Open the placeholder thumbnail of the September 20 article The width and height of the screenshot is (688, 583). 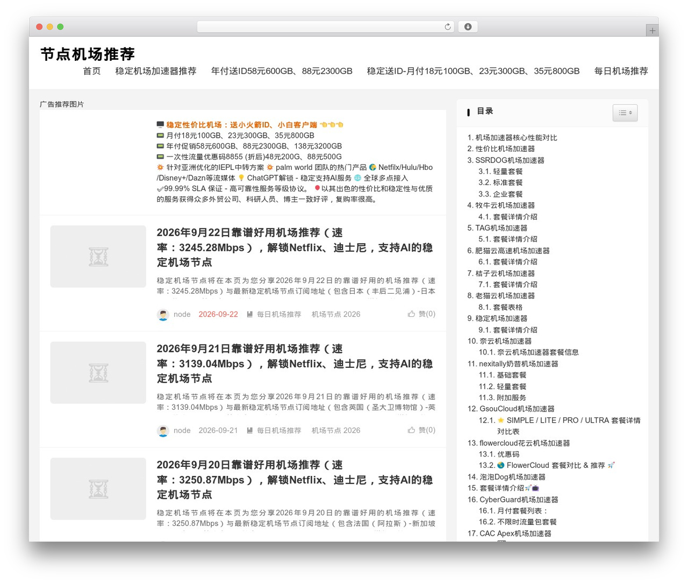(98, 489)
